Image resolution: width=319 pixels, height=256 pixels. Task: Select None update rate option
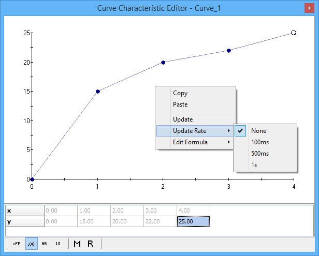[258, 131]
